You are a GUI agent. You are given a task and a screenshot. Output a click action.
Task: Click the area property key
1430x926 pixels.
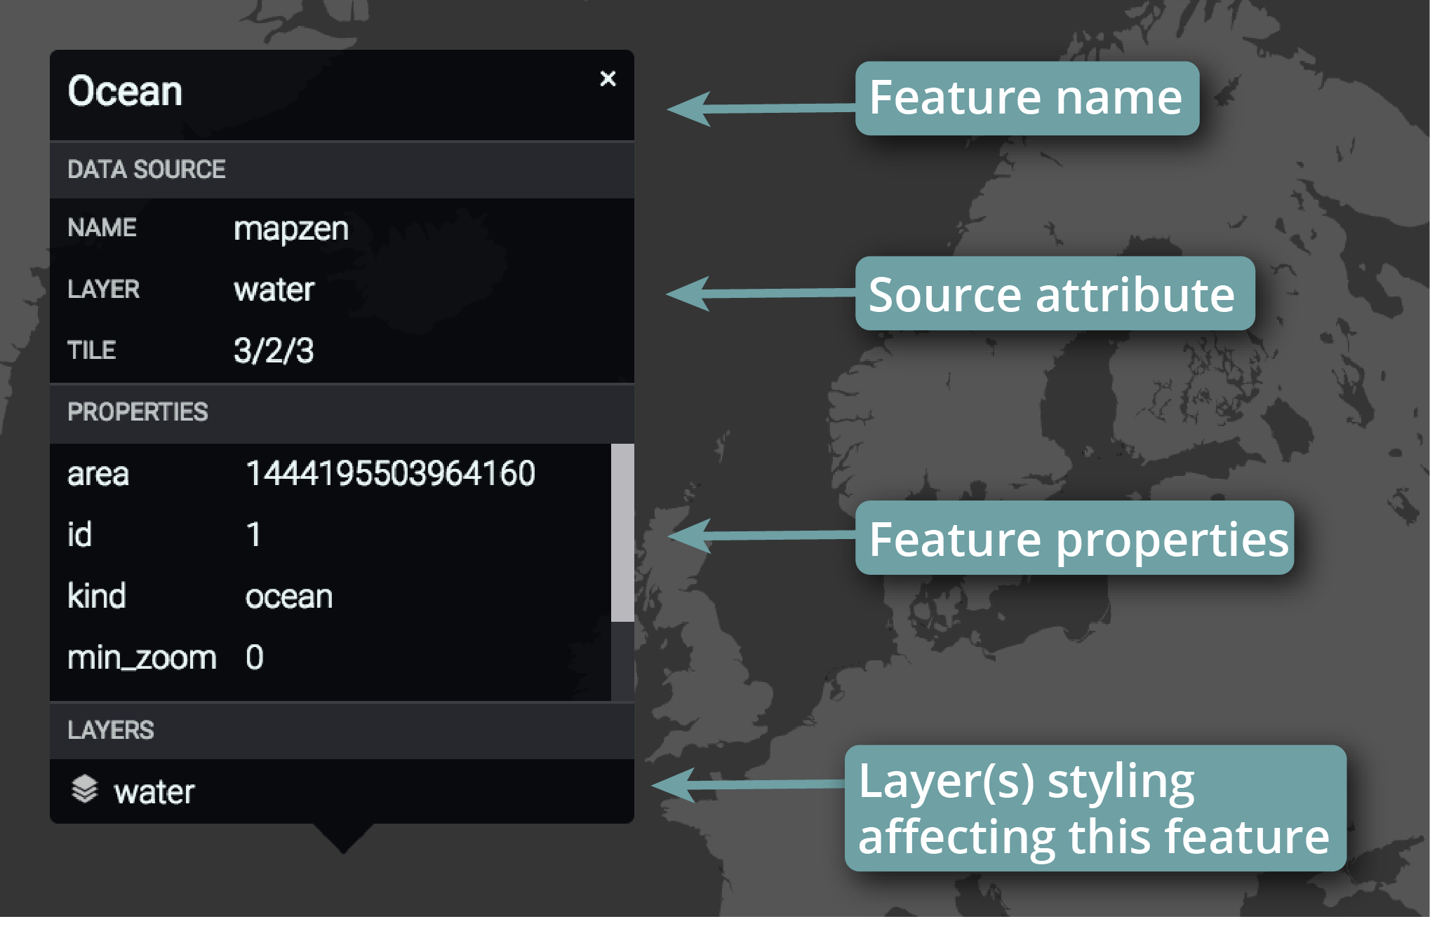[98, 475]
